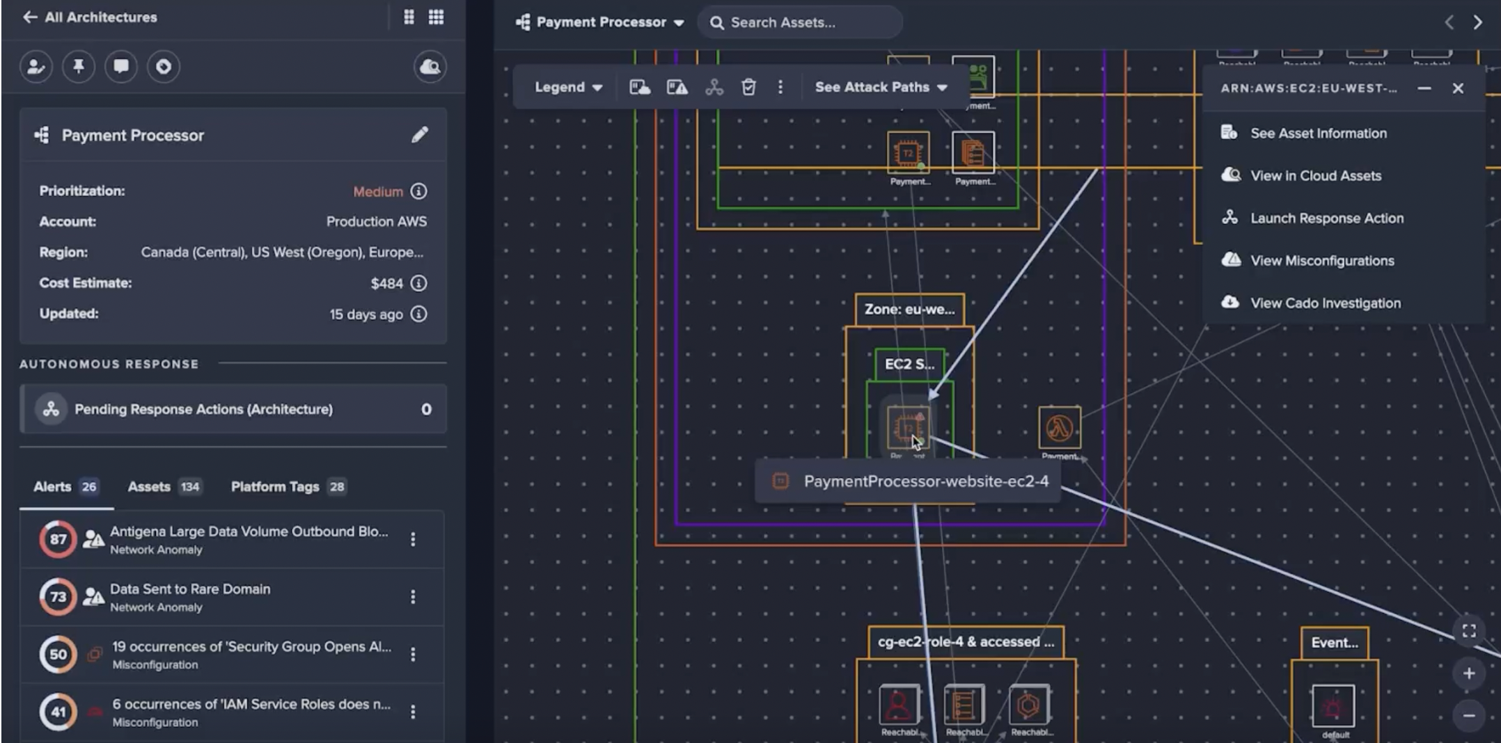Minimize the ARN asset panel
Viewport: 1501px width, 743px height.
click(1424, 88)
